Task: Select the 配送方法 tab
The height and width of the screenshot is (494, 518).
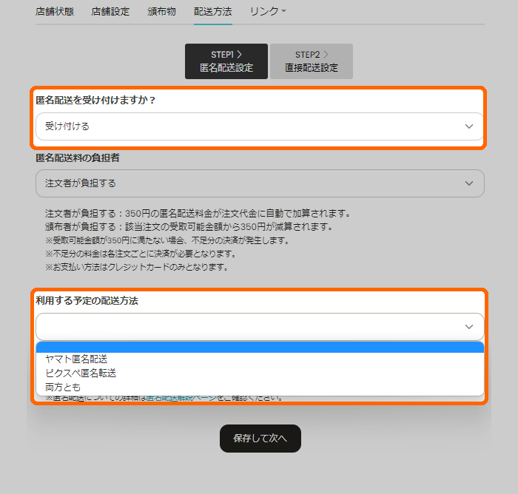Action: 212,12
